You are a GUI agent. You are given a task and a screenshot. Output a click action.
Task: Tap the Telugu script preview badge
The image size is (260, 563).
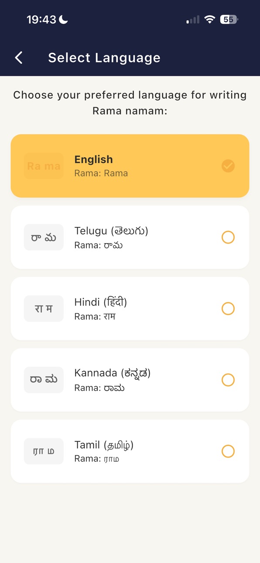[x=44, y=237]
